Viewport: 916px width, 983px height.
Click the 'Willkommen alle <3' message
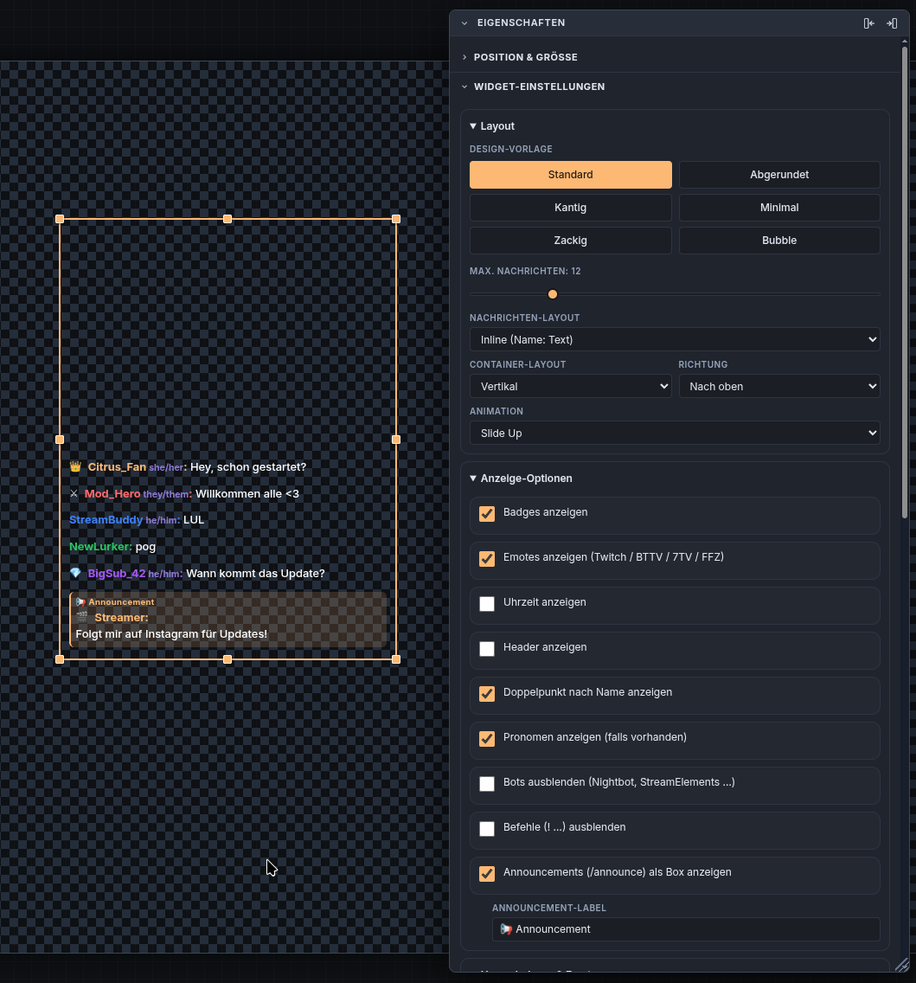(x=247, y=494)
